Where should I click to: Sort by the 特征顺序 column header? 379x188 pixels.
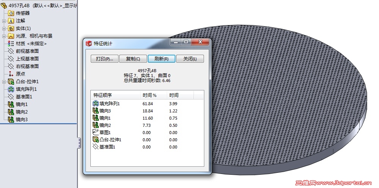click(115, 95)
